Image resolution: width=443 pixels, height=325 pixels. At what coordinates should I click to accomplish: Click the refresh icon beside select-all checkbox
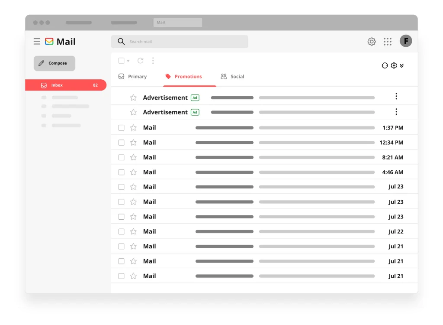click(141, 61)
